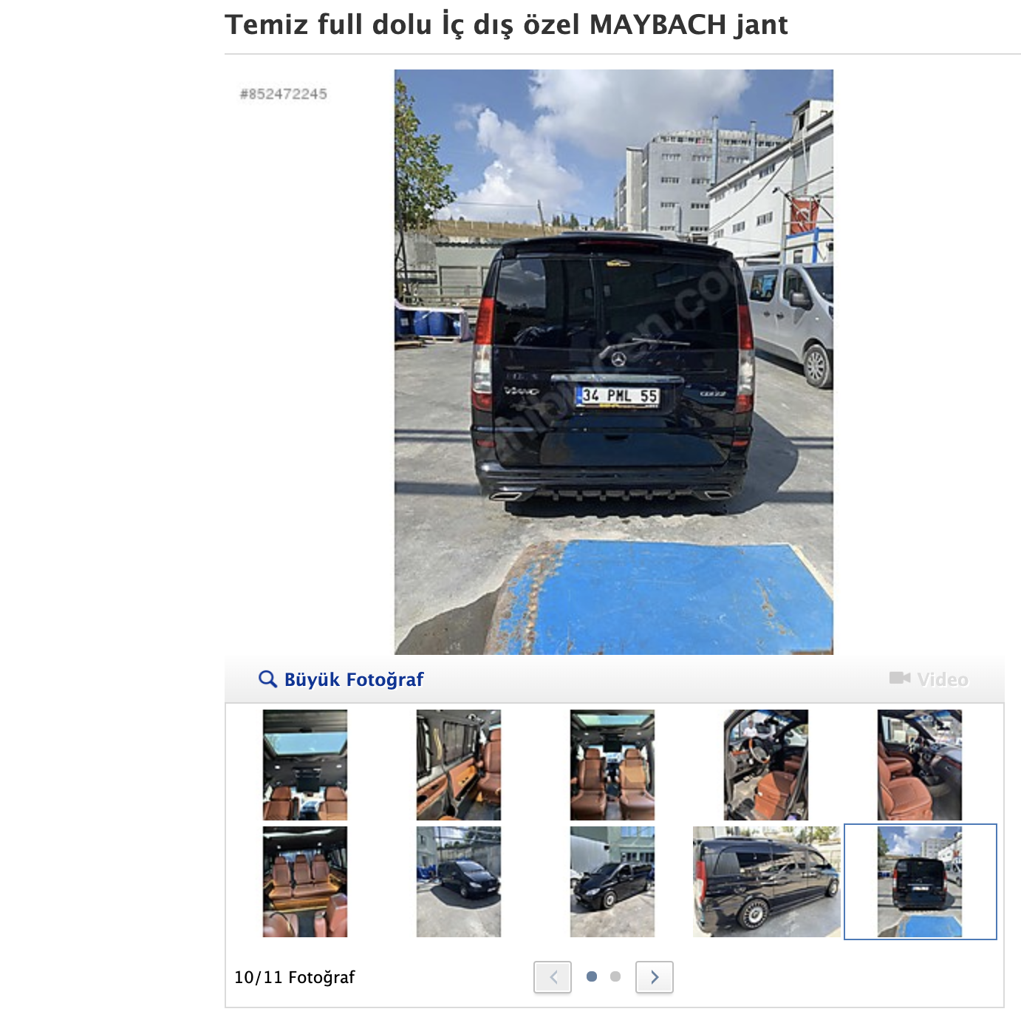Viewport: 1021px width, 1023px height.
Task: Open the front angle black van thumbnail
Action: [x=612, y=882]
